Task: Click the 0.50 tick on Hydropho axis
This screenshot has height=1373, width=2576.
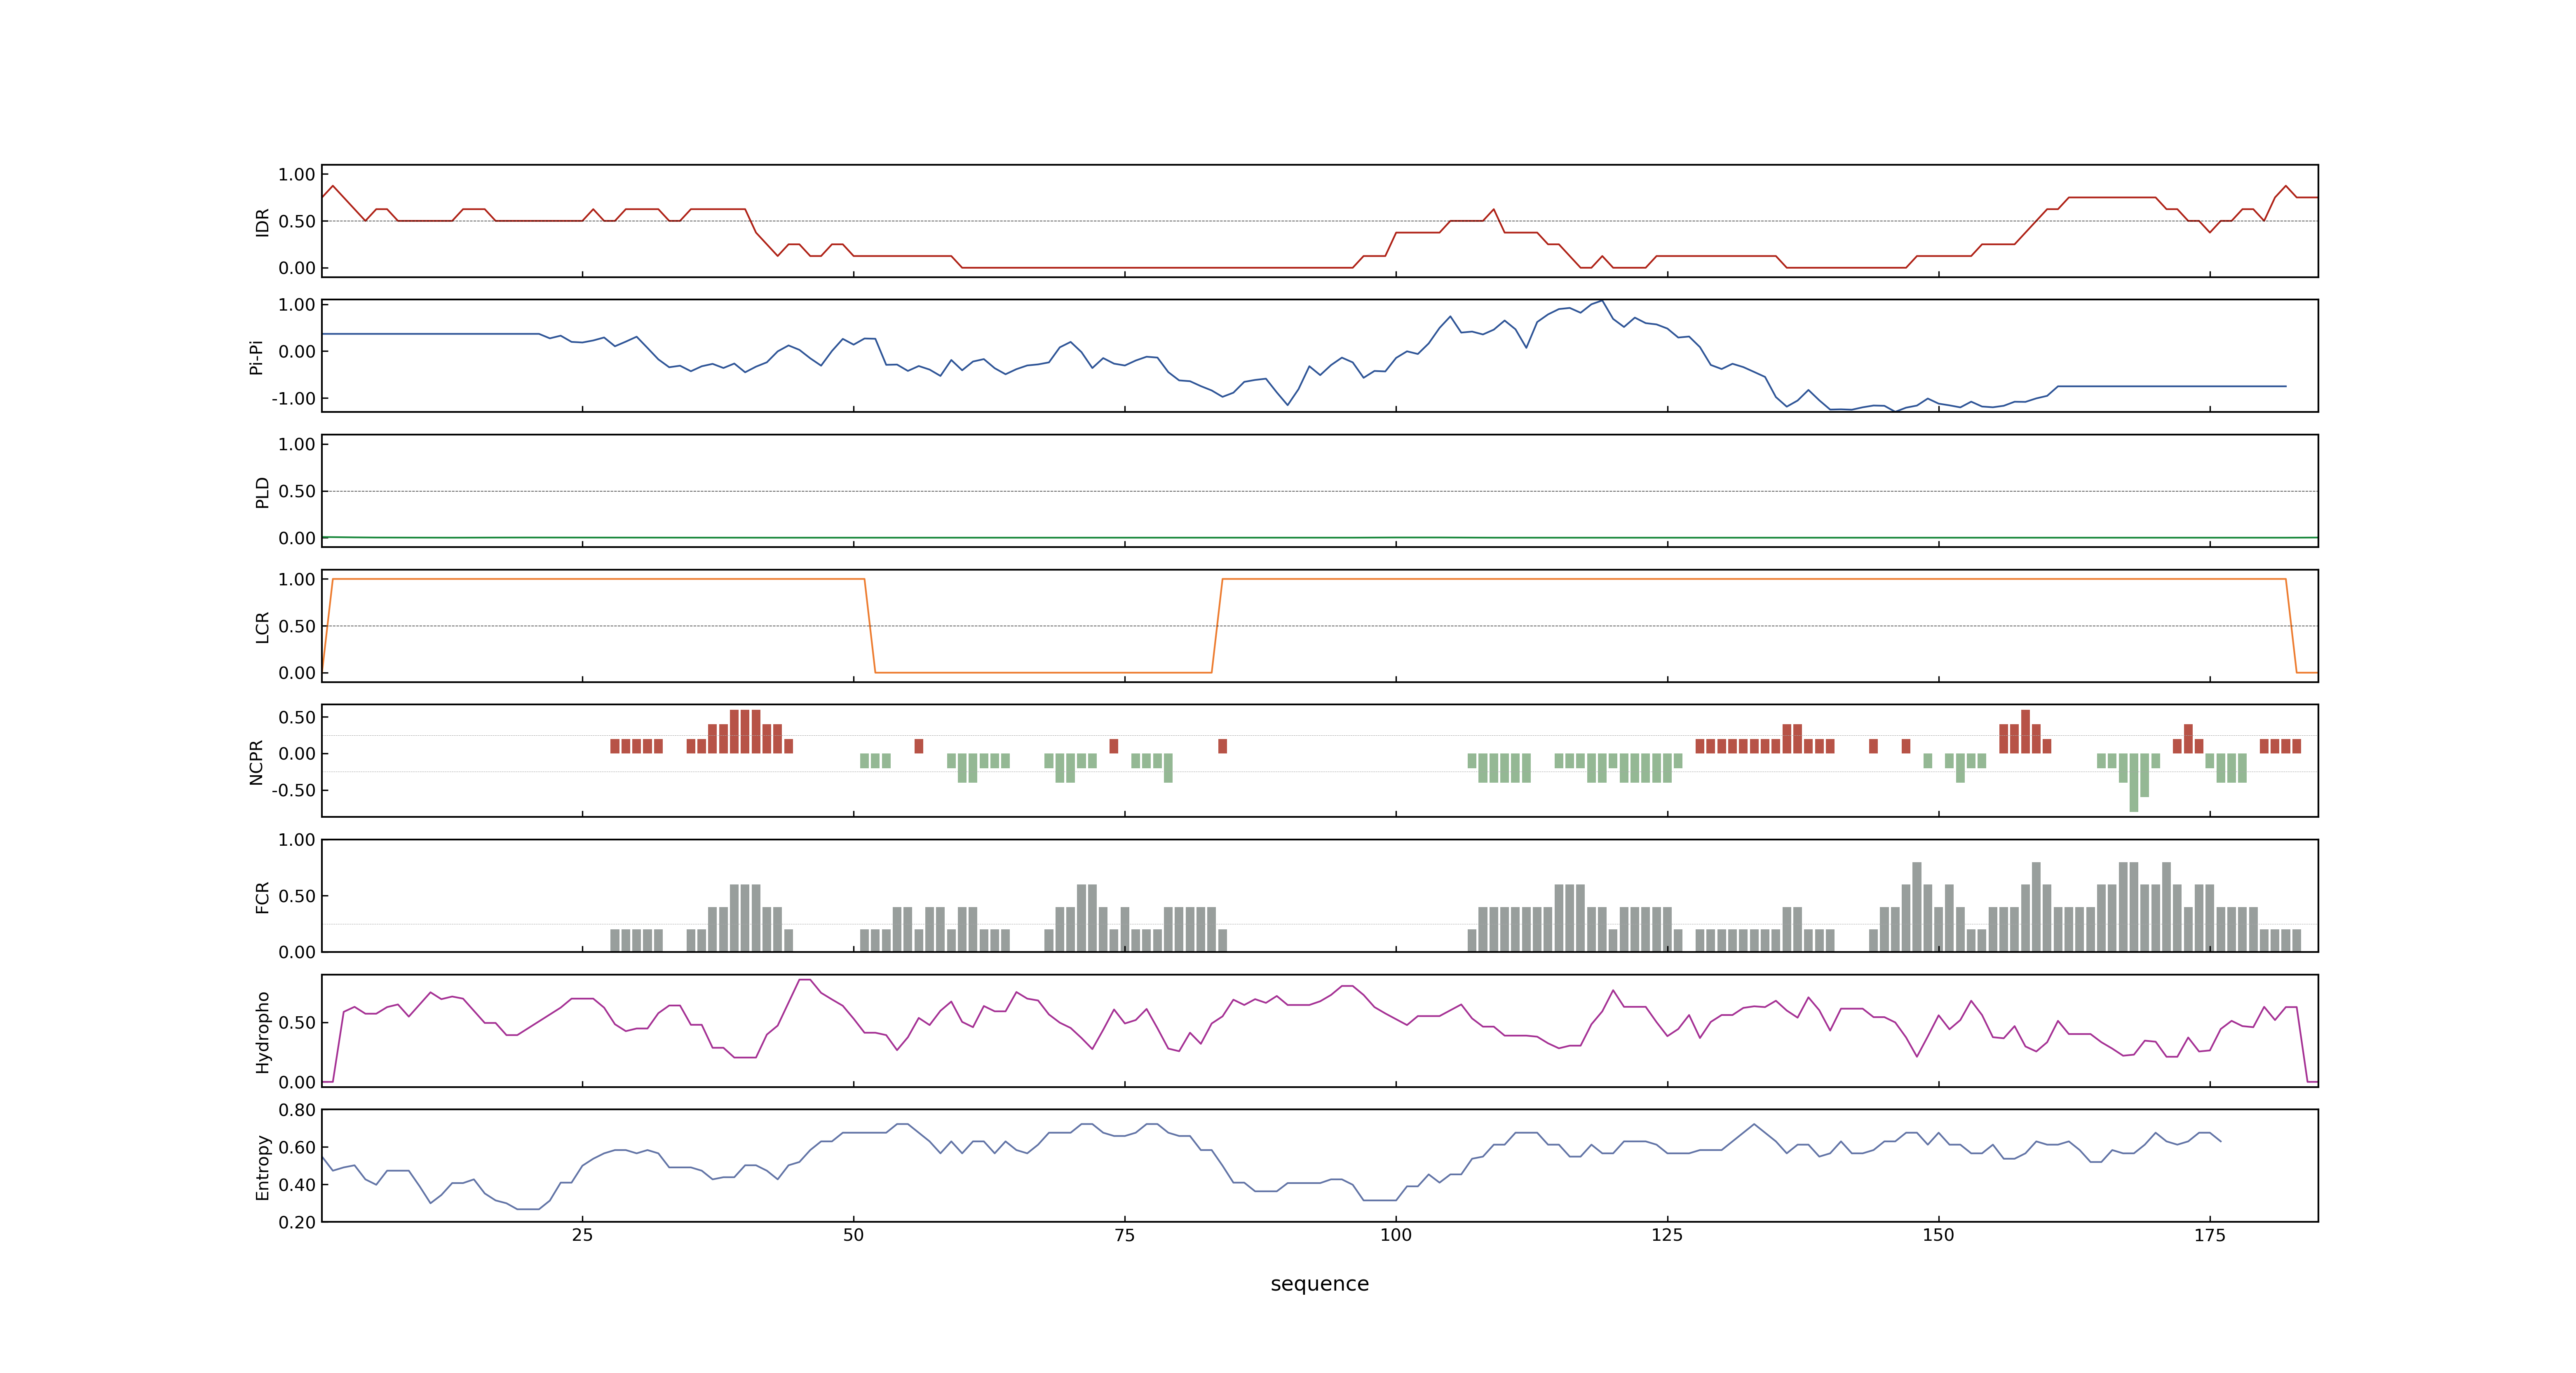Action: point(297,1022)
